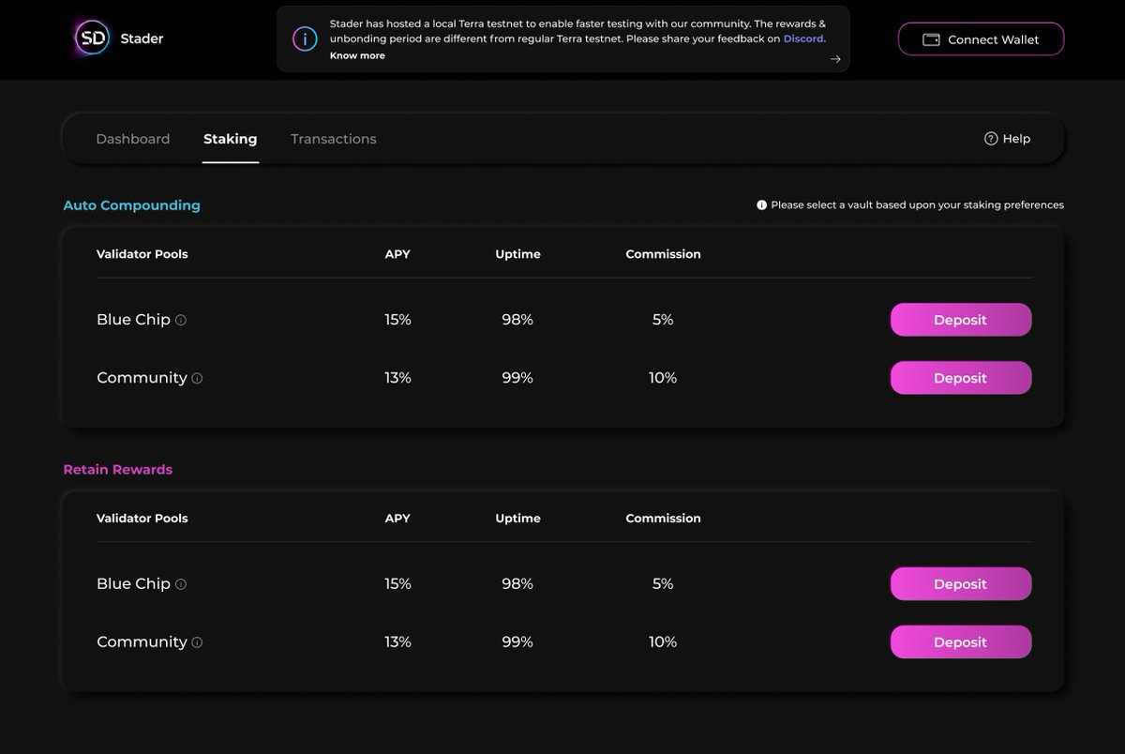The image size is (1125, 754).
Task: Click the arrow at the banner's right edge
Action: (x=834, y=58)
